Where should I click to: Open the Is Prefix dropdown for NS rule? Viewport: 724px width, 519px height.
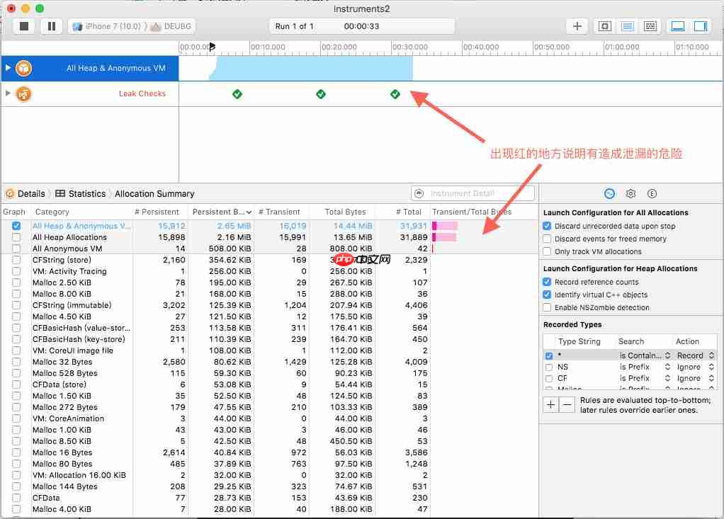click(x=645, y=367)
